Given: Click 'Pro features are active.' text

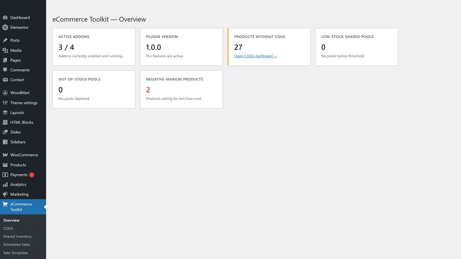Looking at the screenshot, I should (165, 56).
